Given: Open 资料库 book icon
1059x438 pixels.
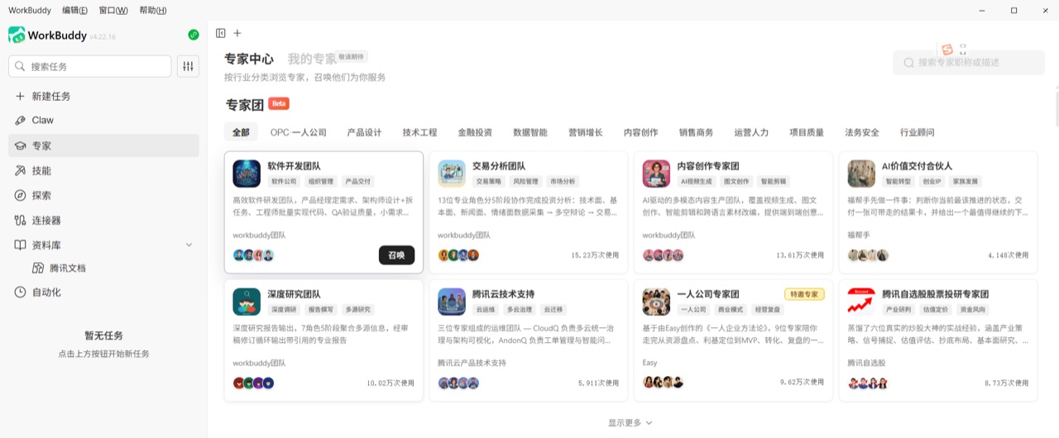Looking at the screenshot, I should pos(21,245).
